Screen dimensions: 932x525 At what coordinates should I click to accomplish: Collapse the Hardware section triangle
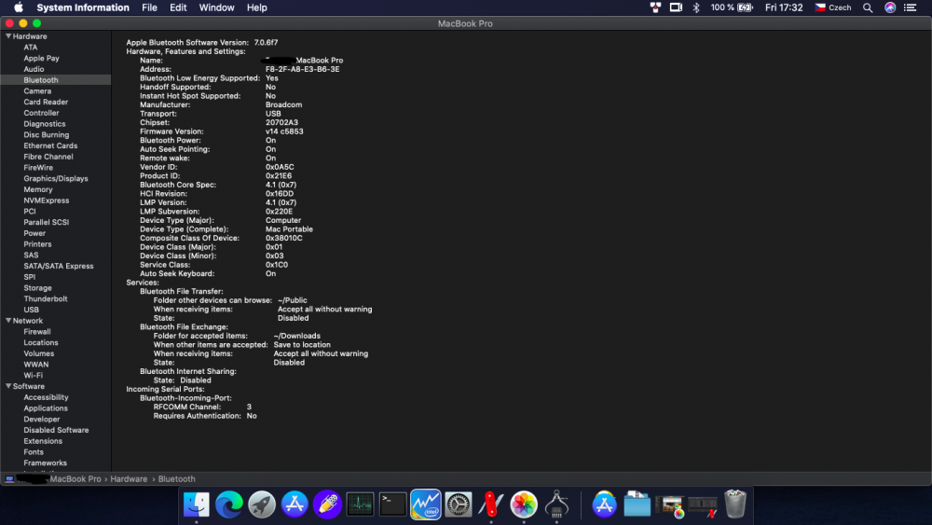tap(8, 36)
